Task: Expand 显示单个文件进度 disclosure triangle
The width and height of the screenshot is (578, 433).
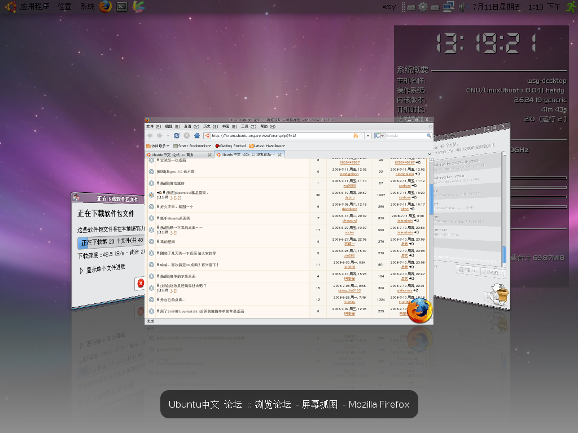Action: pos(81,271)
